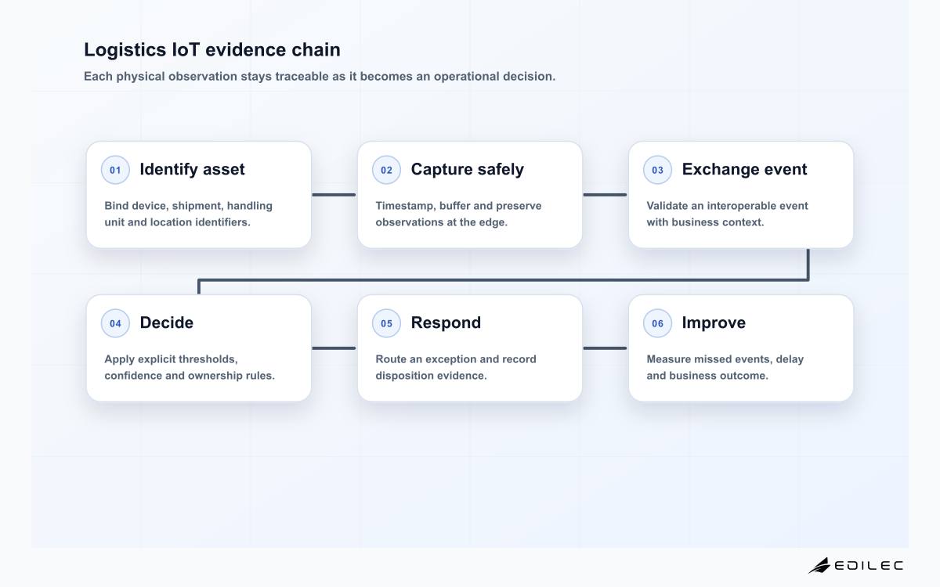Click the Decide card title
This screenshot has width=940, height=587.
click(166, 322)
